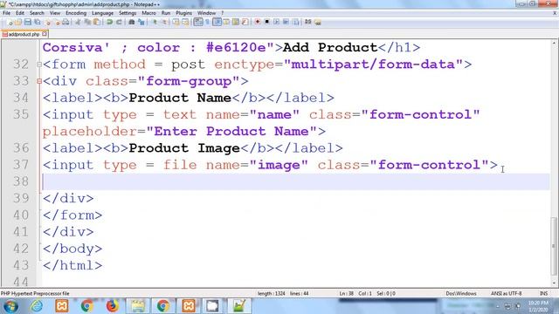Collapse the div fold marker on line 33
Image resolution: width=559 pixels, height=314 pixels.
click(39, 81)
